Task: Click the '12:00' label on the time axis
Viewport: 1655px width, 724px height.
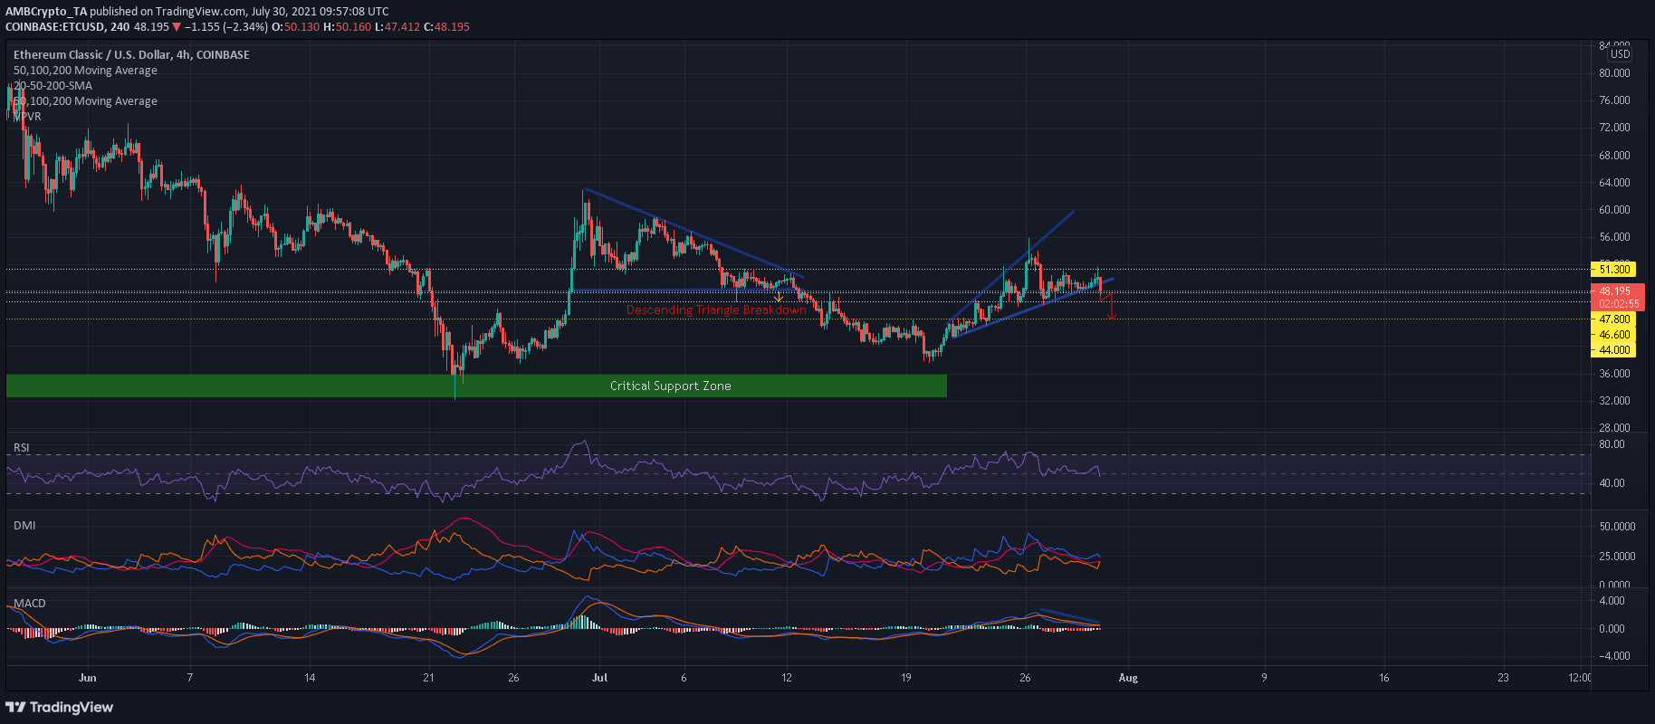Action: coord(1579,678)
